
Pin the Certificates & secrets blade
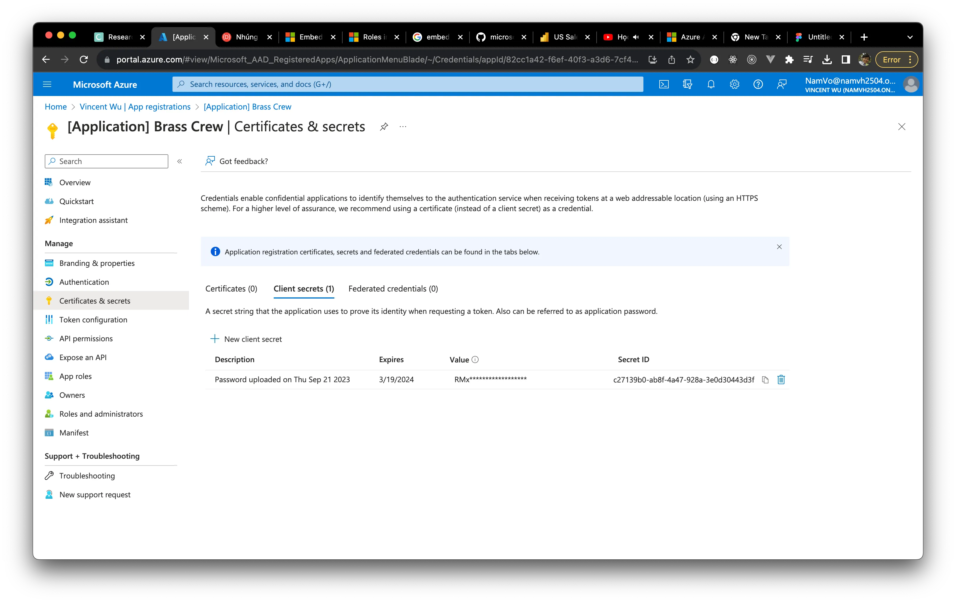point(384,126)
